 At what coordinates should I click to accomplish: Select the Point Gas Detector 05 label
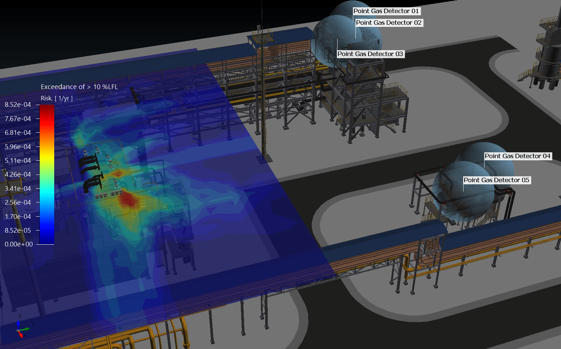(497, 180)
